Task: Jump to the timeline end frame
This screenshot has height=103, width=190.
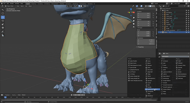Action: 84,95
